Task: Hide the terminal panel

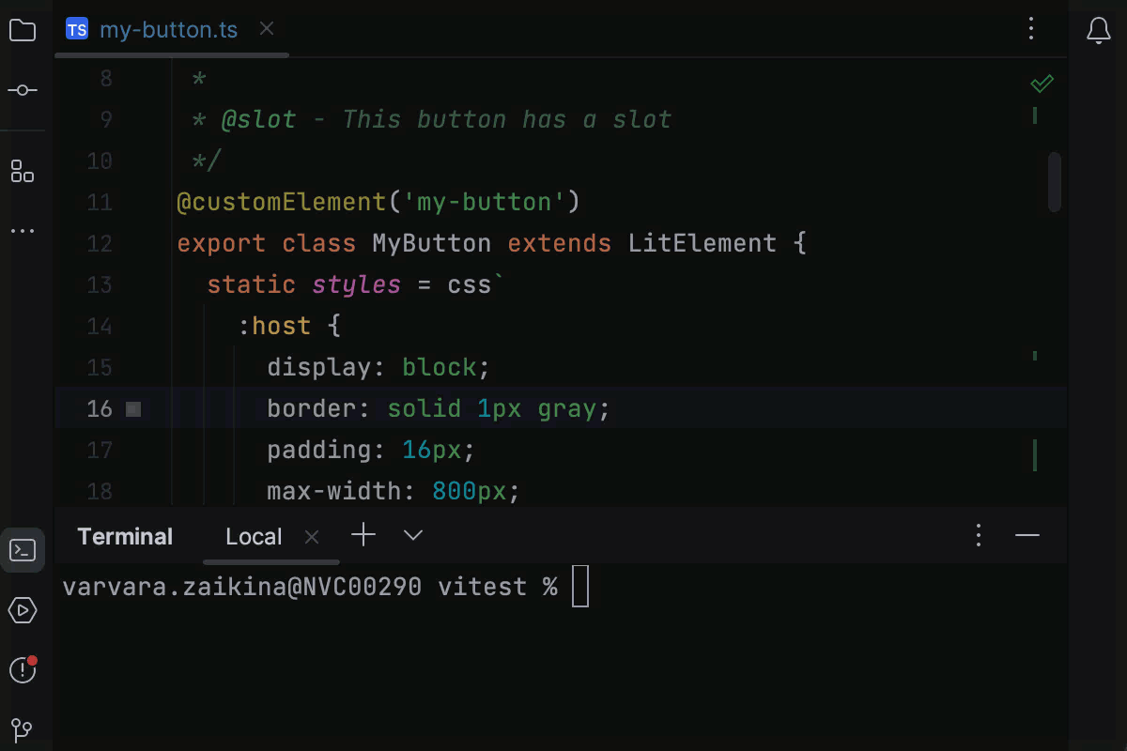Action: click(1027, 535)
